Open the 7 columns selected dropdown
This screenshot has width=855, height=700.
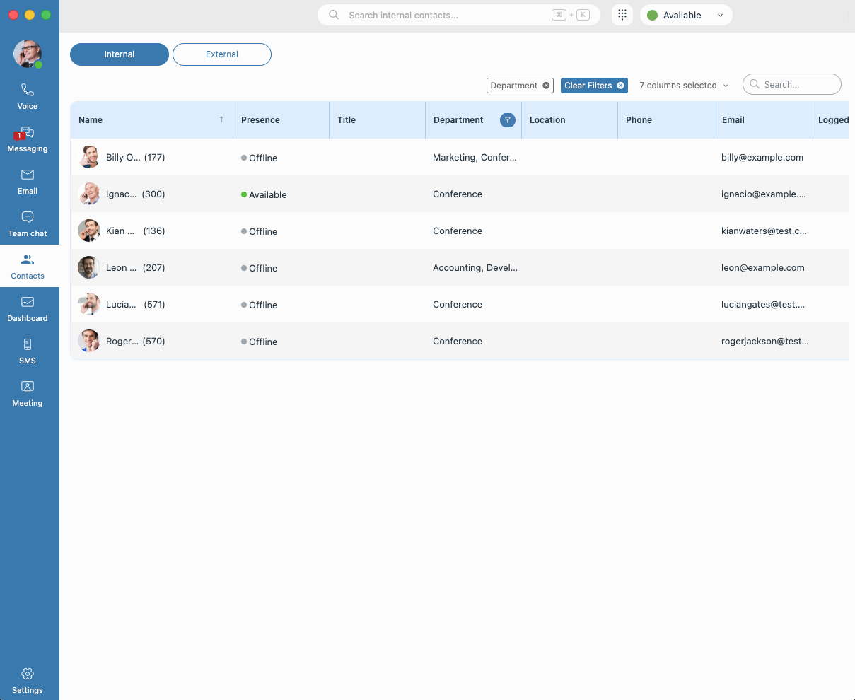coord(683,86)
